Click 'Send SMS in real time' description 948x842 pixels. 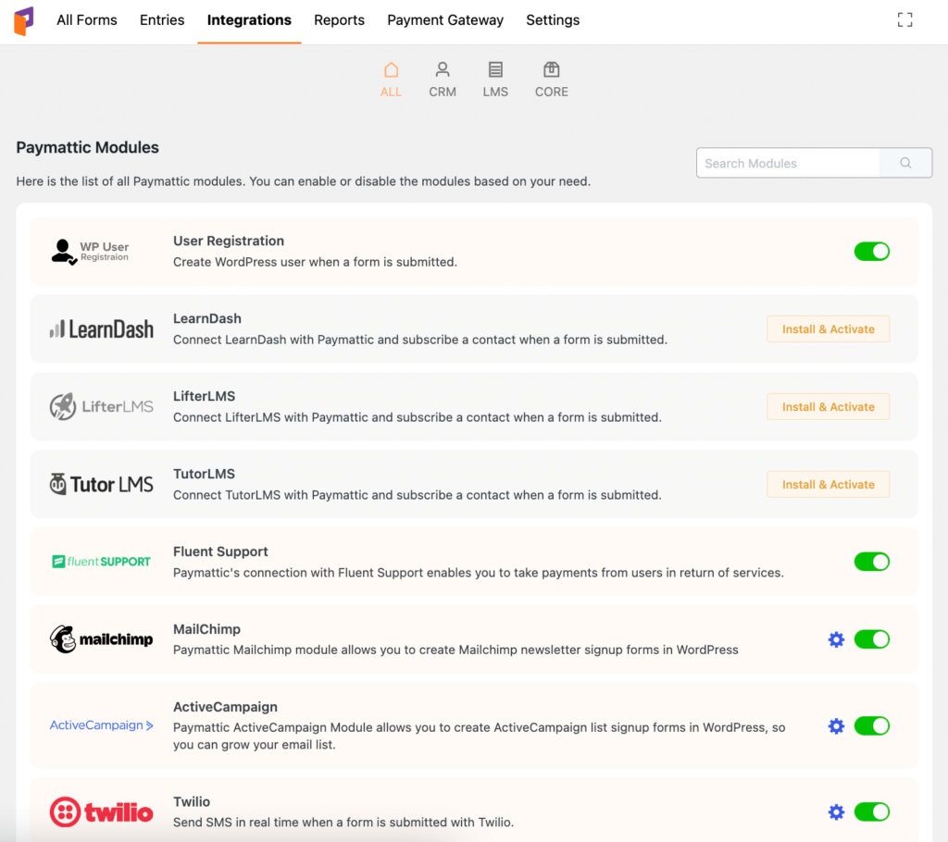pyautogui.click(x=343, y=822)
